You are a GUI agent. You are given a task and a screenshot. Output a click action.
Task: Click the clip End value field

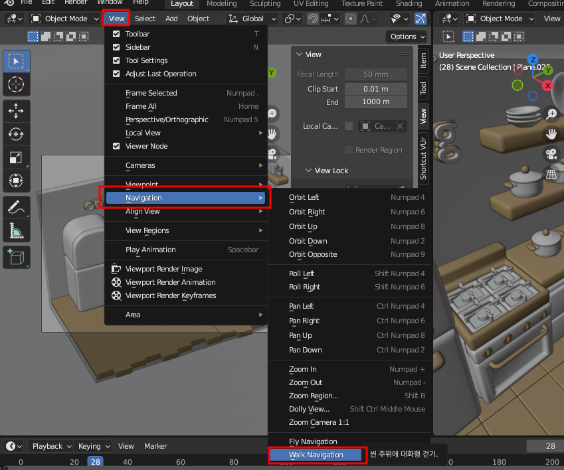click(375, 102)
